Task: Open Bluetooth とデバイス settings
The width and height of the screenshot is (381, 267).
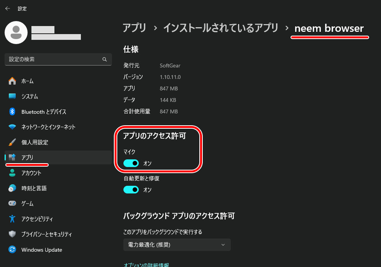Action: tap(58, 111)
